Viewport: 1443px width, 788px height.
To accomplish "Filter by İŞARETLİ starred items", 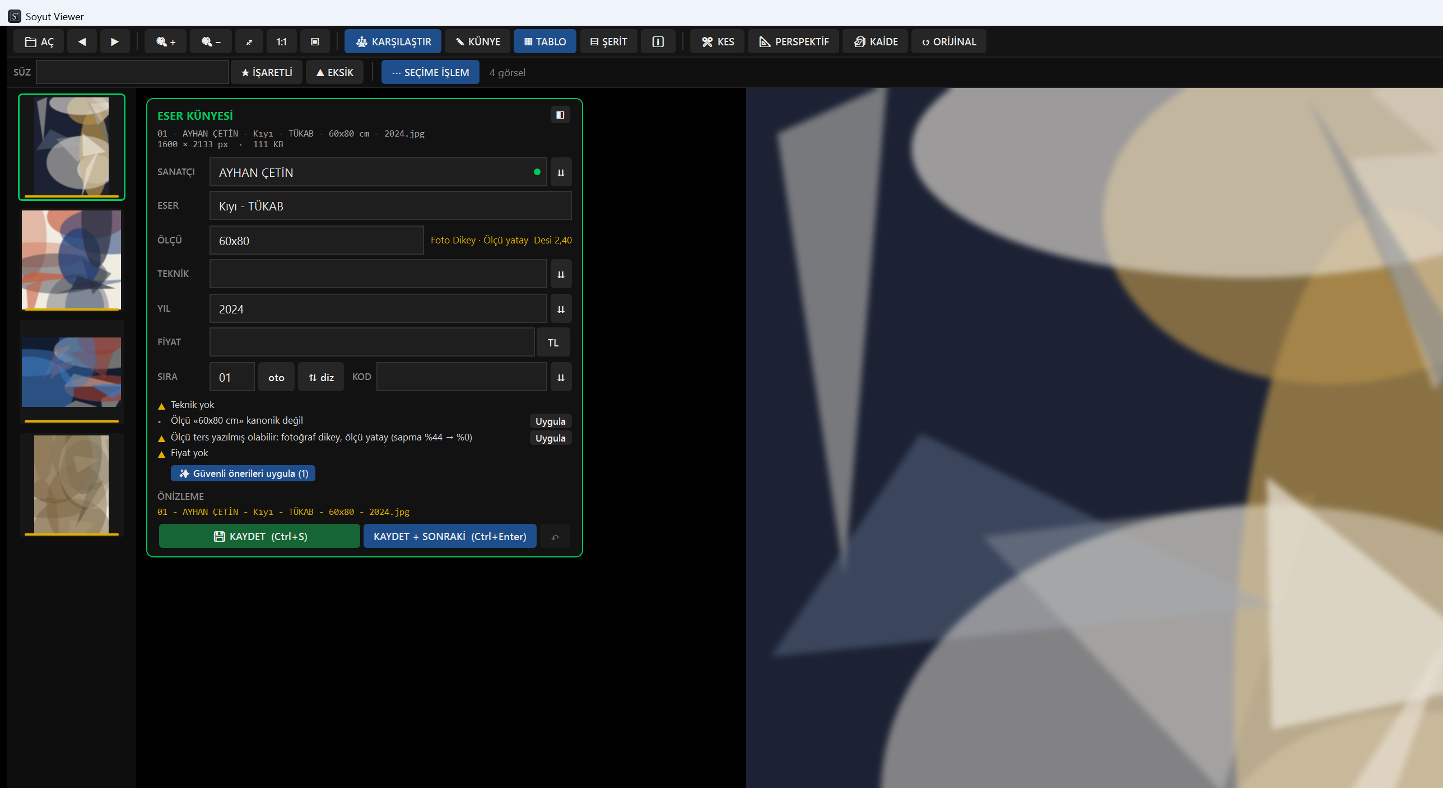I will click(267, 72).
